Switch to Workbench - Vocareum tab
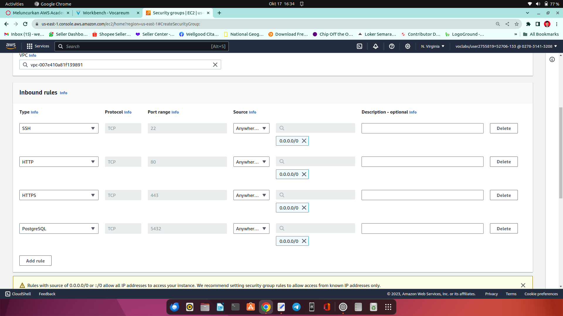This screenshot has height=316, width=563. (x=106, y=13)
